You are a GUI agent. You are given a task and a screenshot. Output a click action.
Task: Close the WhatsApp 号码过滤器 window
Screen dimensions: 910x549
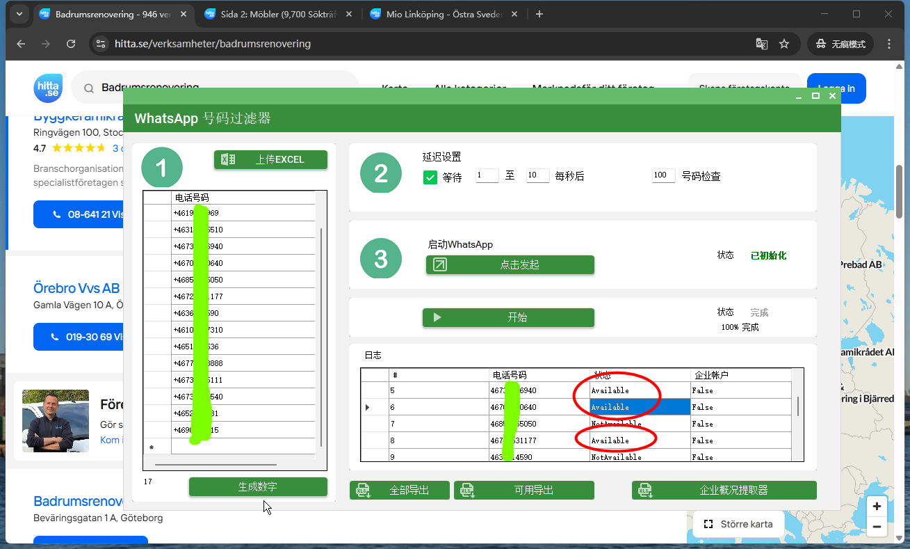(x=832, y=96)
